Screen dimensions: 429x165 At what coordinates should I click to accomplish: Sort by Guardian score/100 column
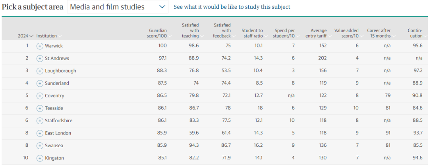[158, 33]
